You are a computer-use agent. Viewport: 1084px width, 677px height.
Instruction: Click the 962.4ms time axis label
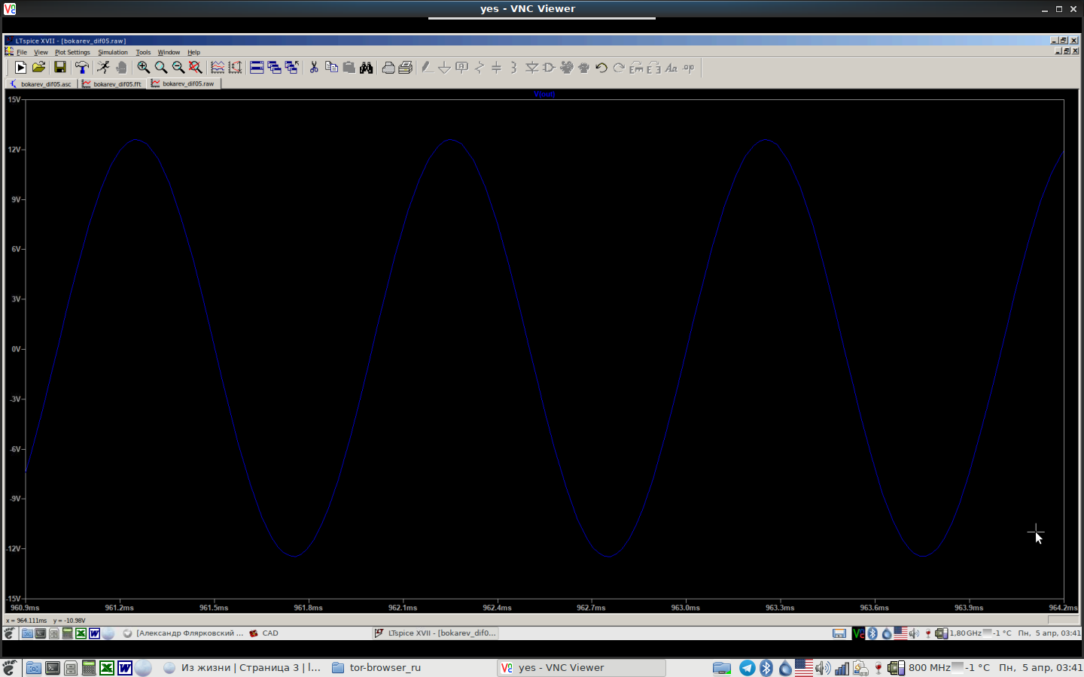[497, 608]
